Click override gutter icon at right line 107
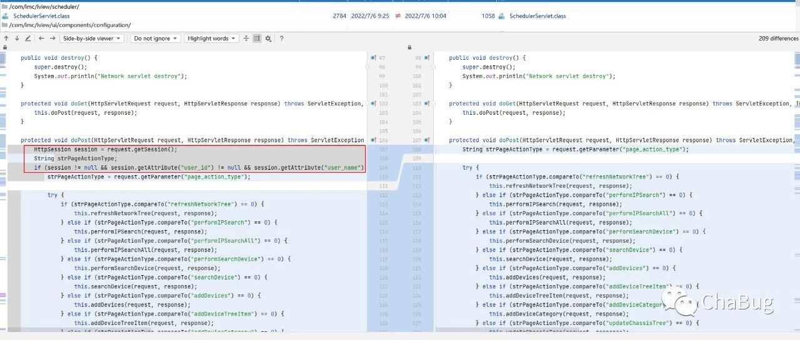Image resolution: width=800 pixels, height=340 pixels. tap(427, 140)
